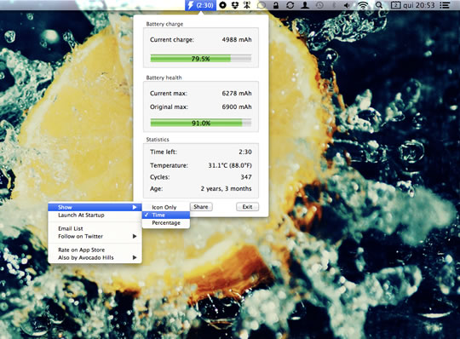Open Follow on Twitter menu entry
This screenshot has height=339, width=460.
pyautogui.click(x=95, y=236)
